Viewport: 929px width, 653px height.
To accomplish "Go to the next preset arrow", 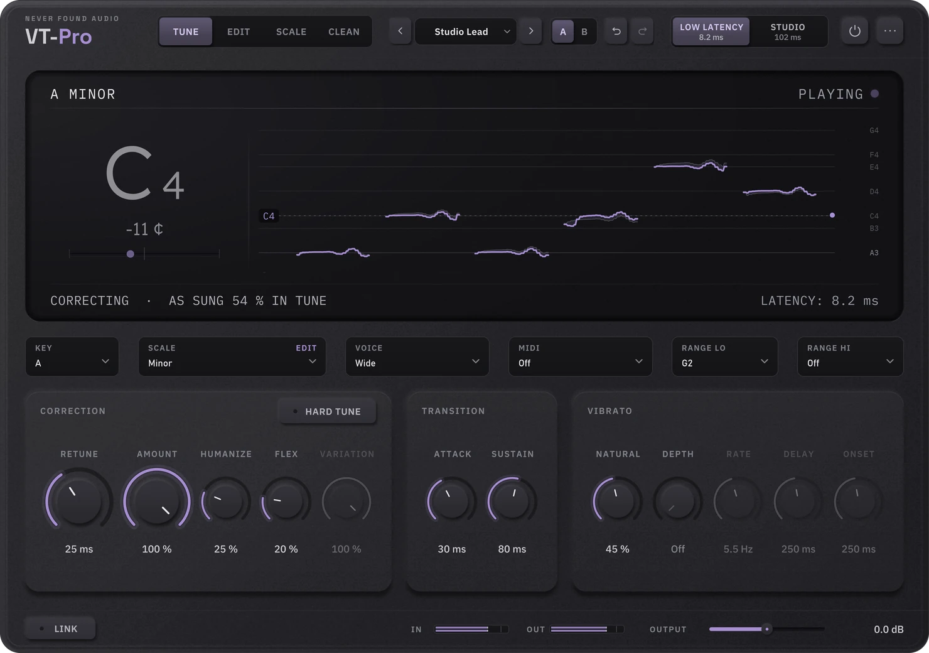I will [x=531, y=31].
